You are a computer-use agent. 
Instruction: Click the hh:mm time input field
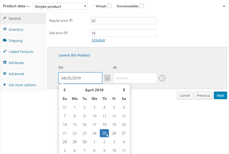(135, 78)
